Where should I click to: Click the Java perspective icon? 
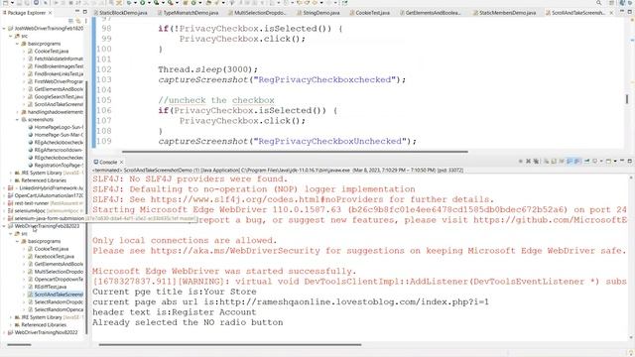tap(623, 3)
